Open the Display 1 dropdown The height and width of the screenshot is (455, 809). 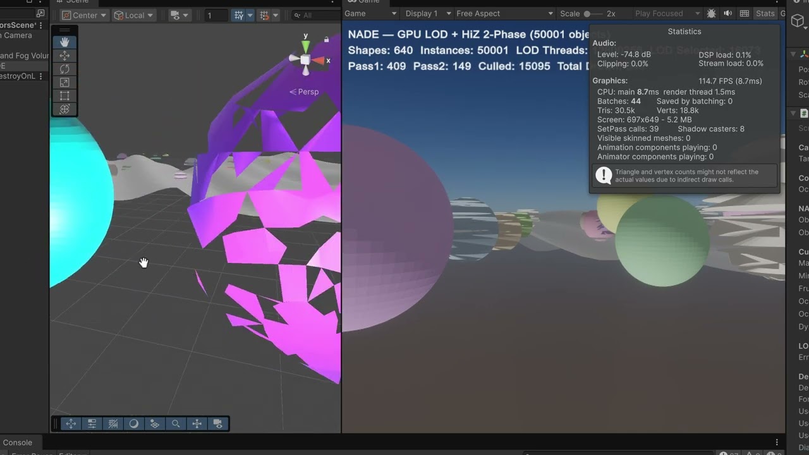428,13
